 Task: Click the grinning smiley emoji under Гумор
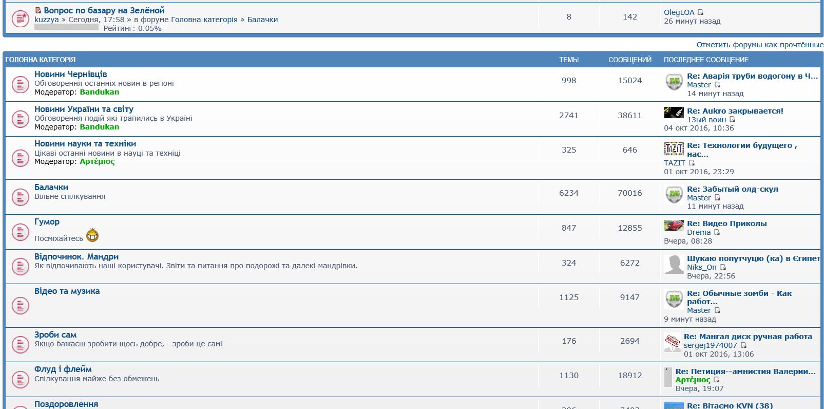coord(92,236)
